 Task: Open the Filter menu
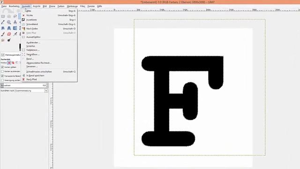pos(82,6)
